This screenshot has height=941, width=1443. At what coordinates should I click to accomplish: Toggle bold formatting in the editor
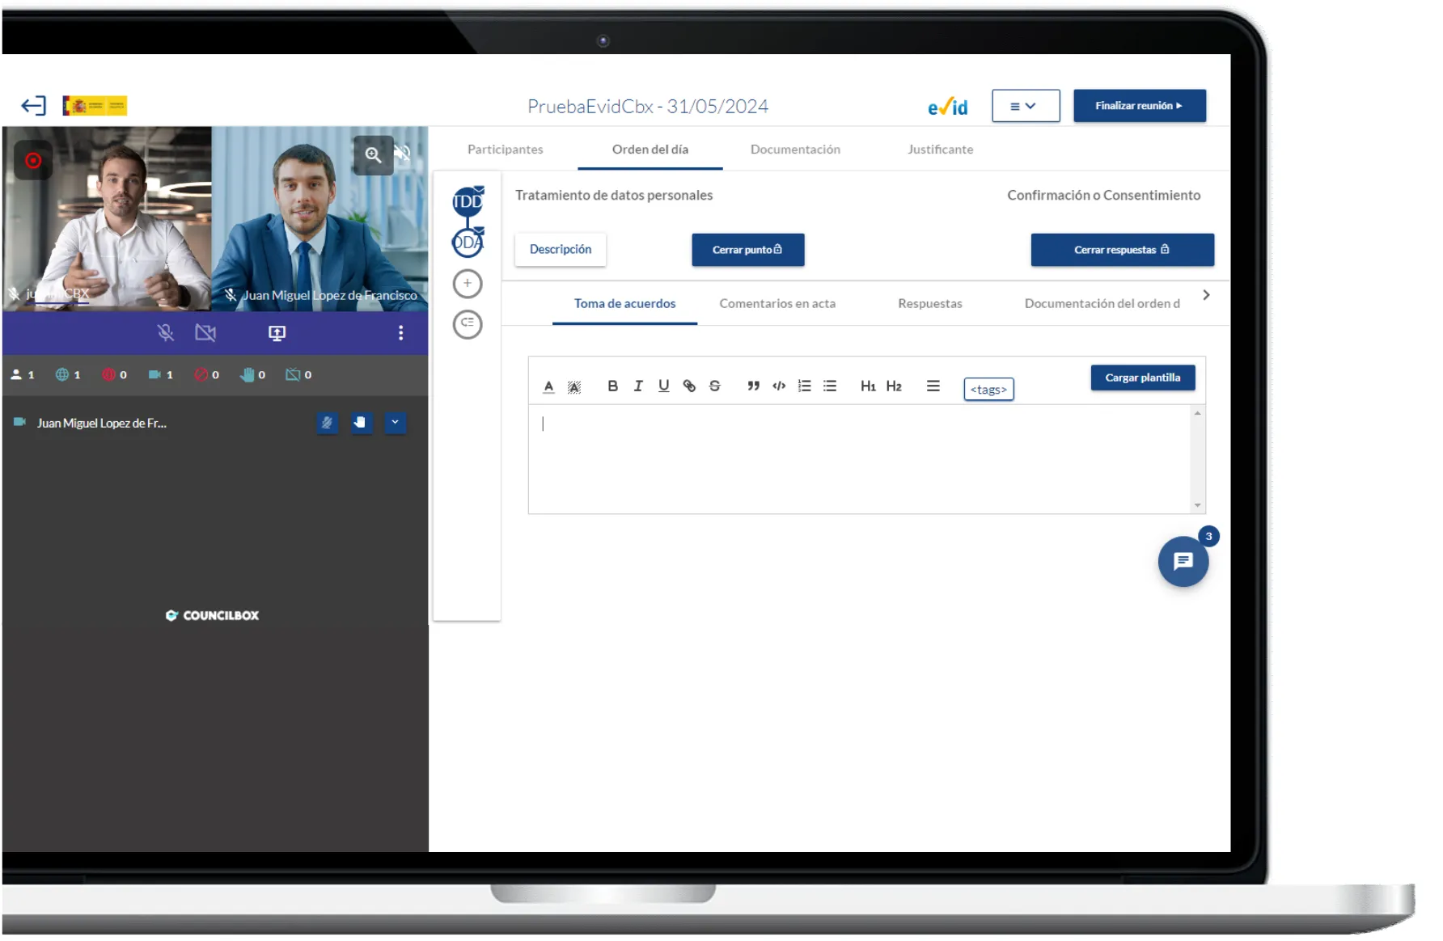(x=612, y=386)
